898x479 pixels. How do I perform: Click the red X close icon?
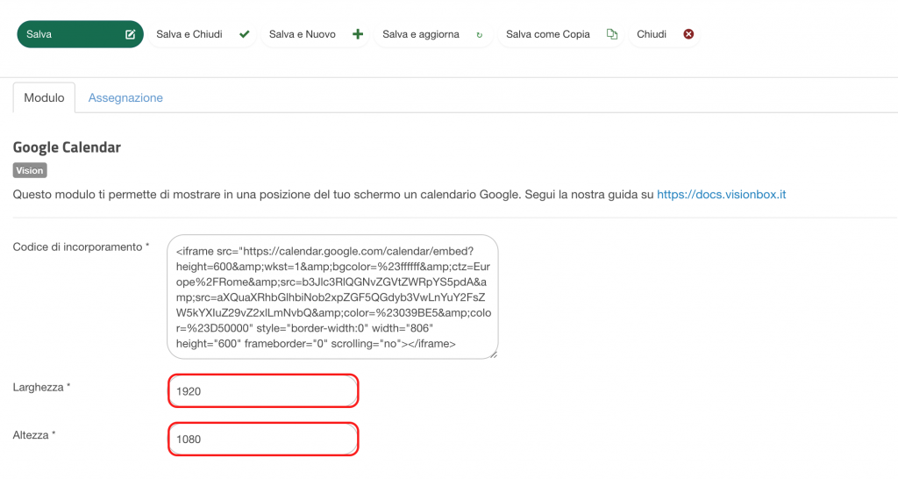tap(688, 34)
